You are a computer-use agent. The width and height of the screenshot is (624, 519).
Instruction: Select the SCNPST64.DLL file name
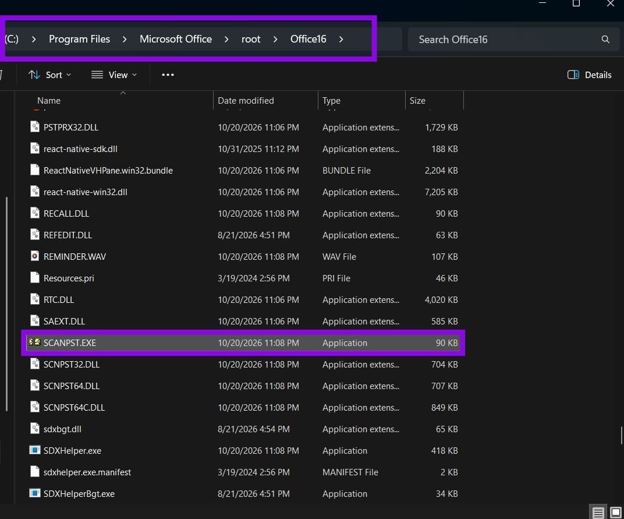coord(71,386)
